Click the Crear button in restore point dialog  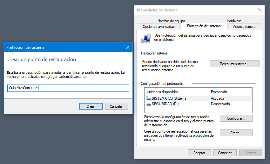(91, 106)
